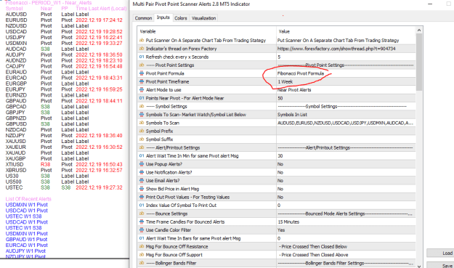Click the string icon beside Msg For Bounce Off Support
Screen dimensions: 454x268
142,255
